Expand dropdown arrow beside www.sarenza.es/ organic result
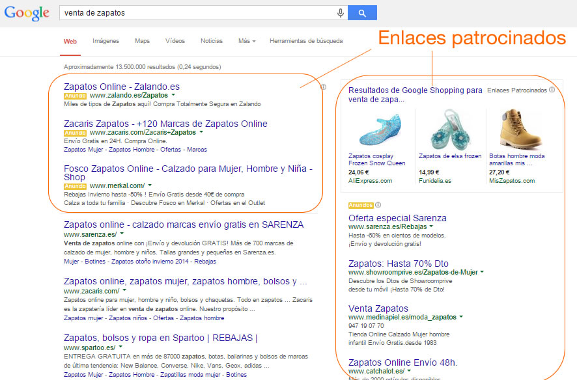The image size is (577, 380). (122, 234)
